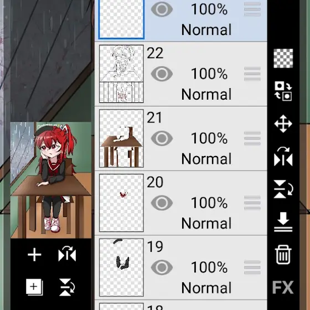Screen dimensions: 310x310
Task: Click the reorder handle of layer 22
Action: 252,74
